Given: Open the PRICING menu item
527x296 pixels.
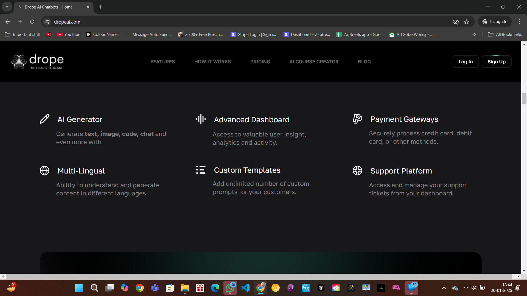Looking at the screenshot, I should (260, 62).
